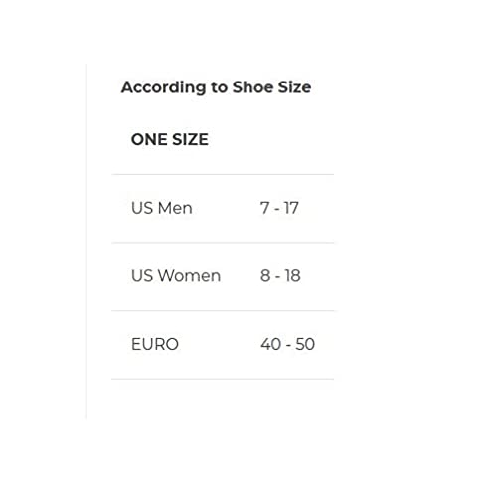The width and height of the screenshot is (497, 496).
Task: Click the 'According to Shoe Size' heading
Action: click(216, 87)
